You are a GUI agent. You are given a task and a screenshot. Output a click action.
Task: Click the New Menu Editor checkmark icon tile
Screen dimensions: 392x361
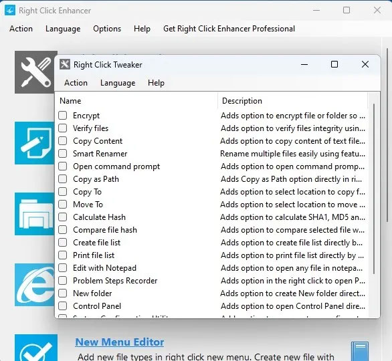(x=36, y=348)
